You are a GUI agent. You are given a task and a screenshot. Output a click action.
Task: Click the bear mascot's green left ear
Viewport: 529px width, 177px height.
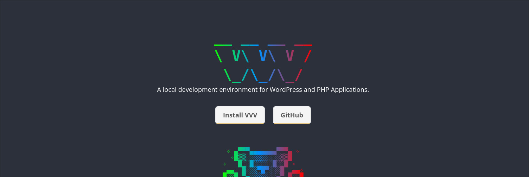tap(243, 149)
